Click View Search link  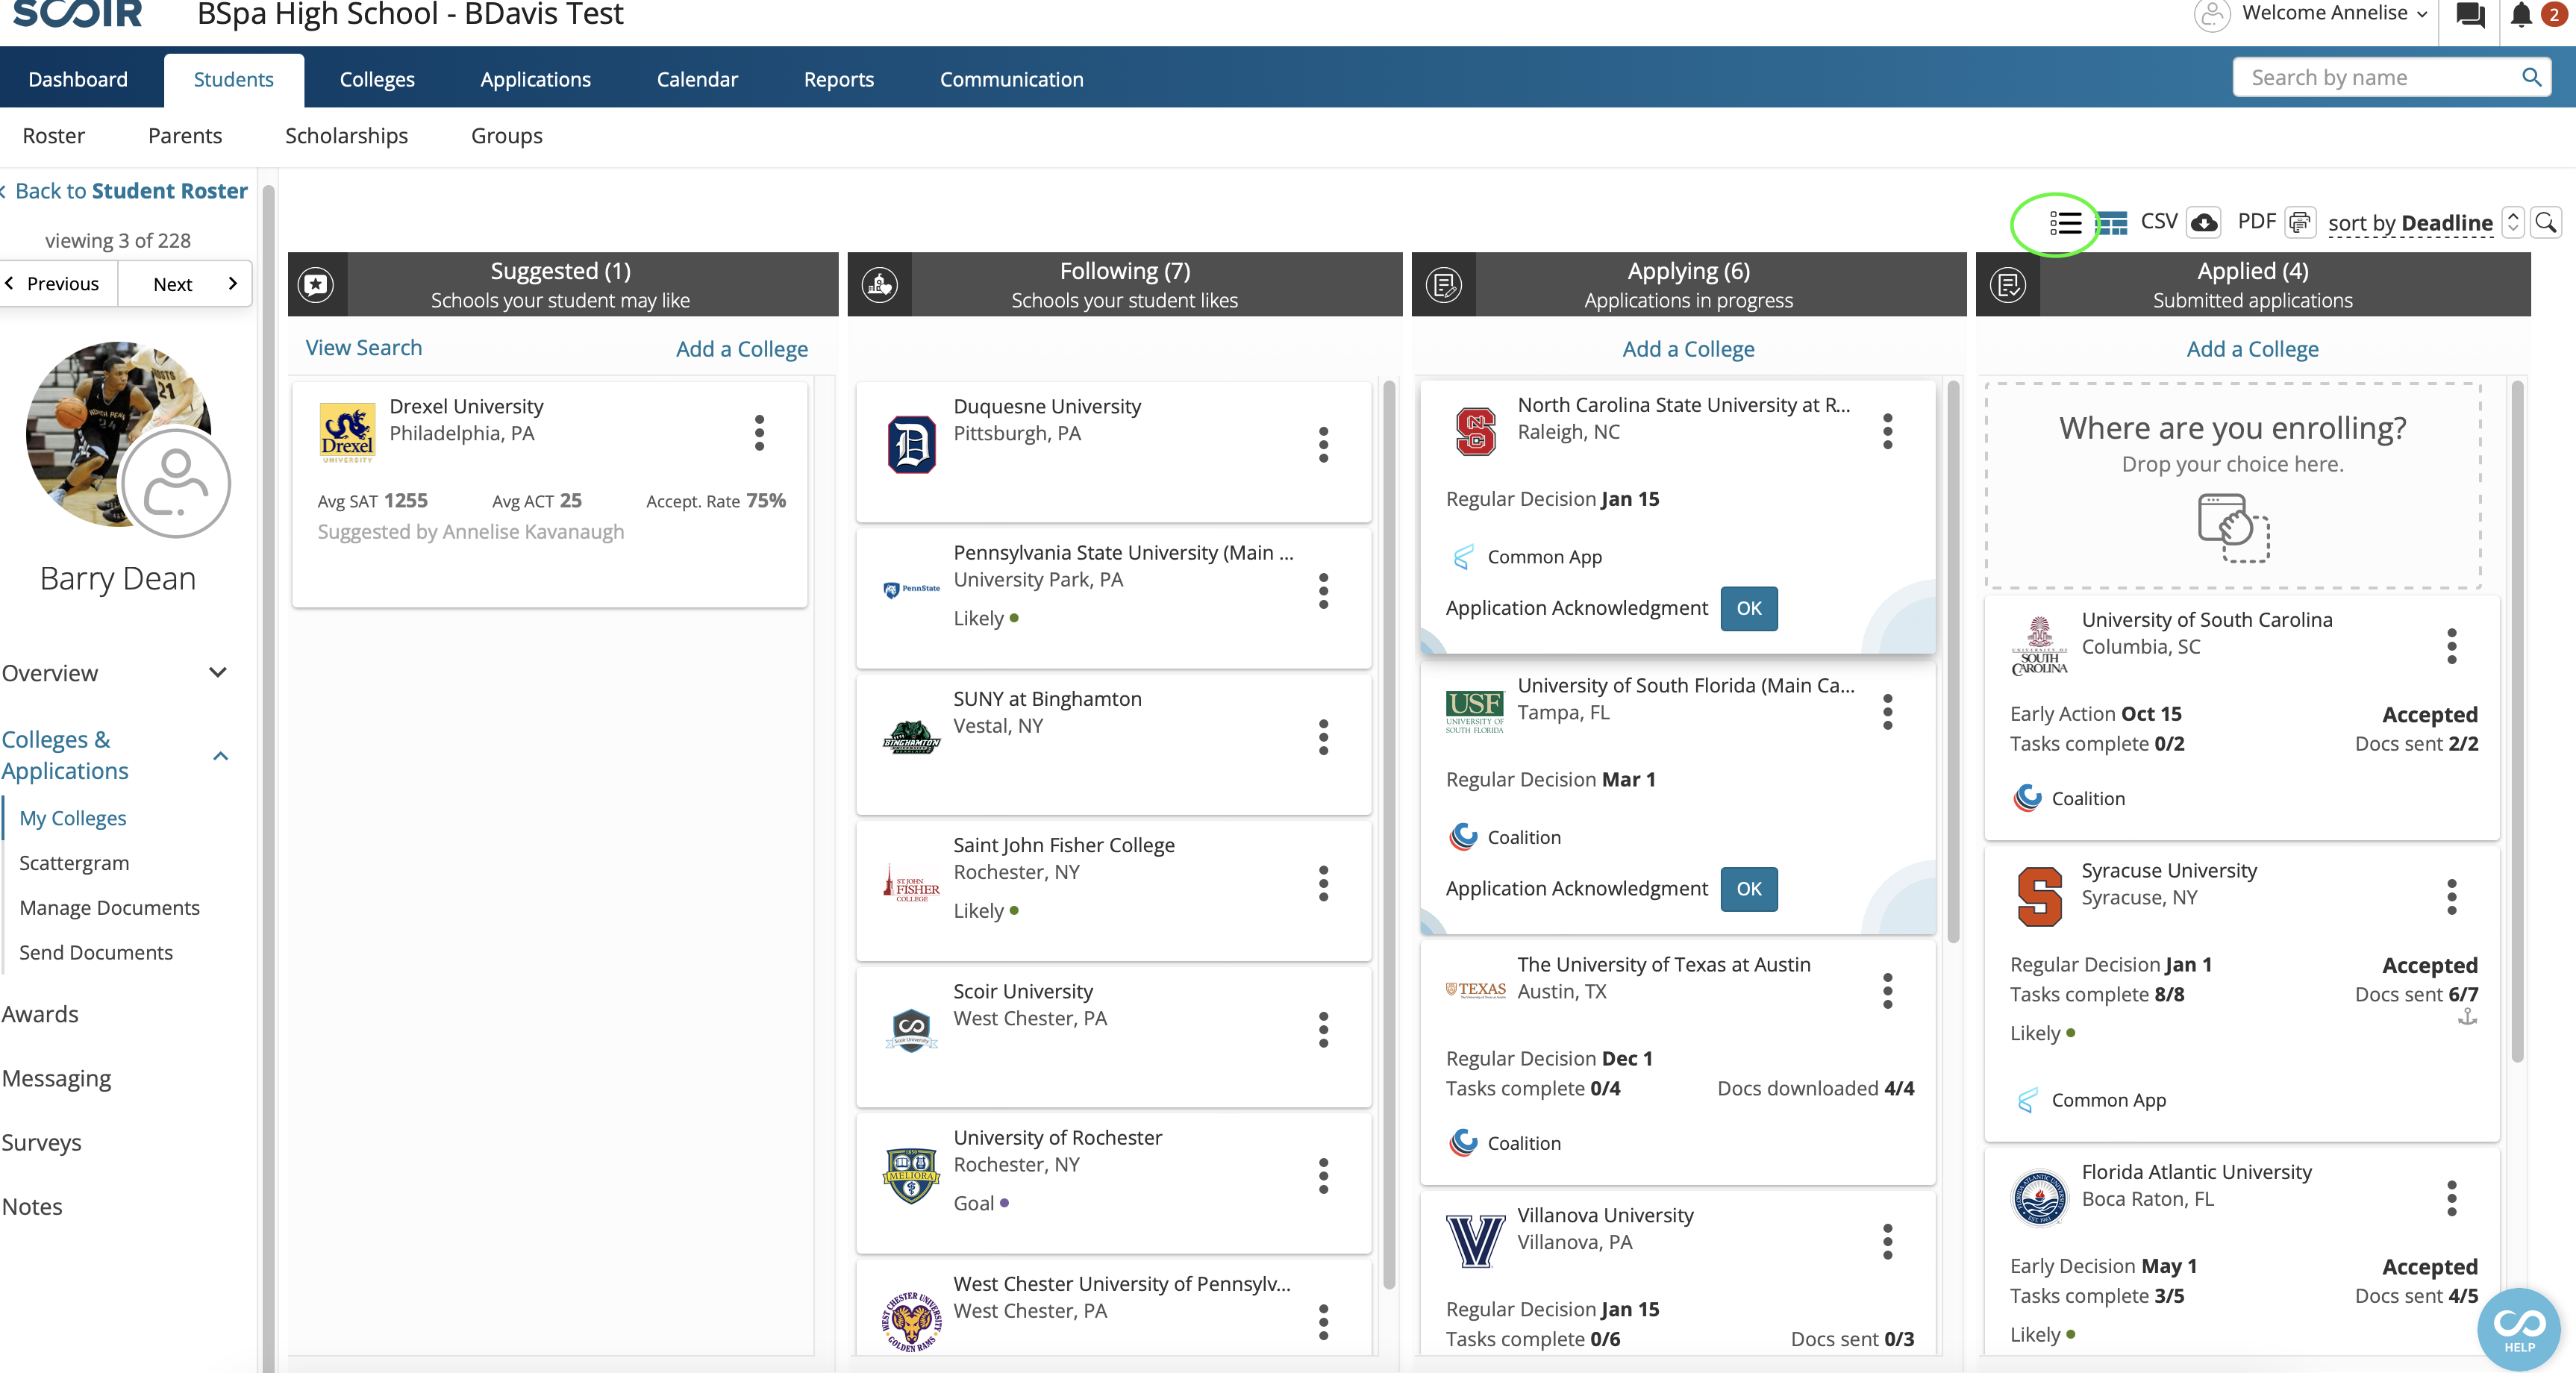364,348
